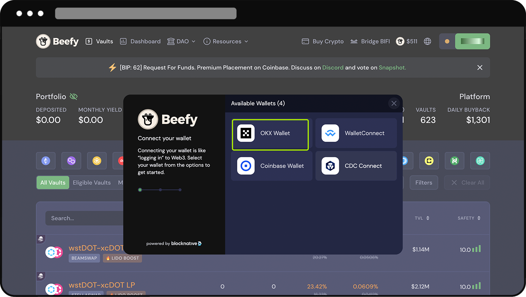
Task: Sort vaults by TVL column
Action: tap(422, 218)
